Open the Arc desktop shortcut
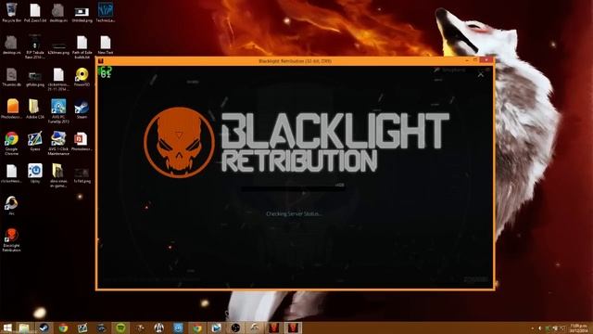The image size is (593, 334). point(11,206)
